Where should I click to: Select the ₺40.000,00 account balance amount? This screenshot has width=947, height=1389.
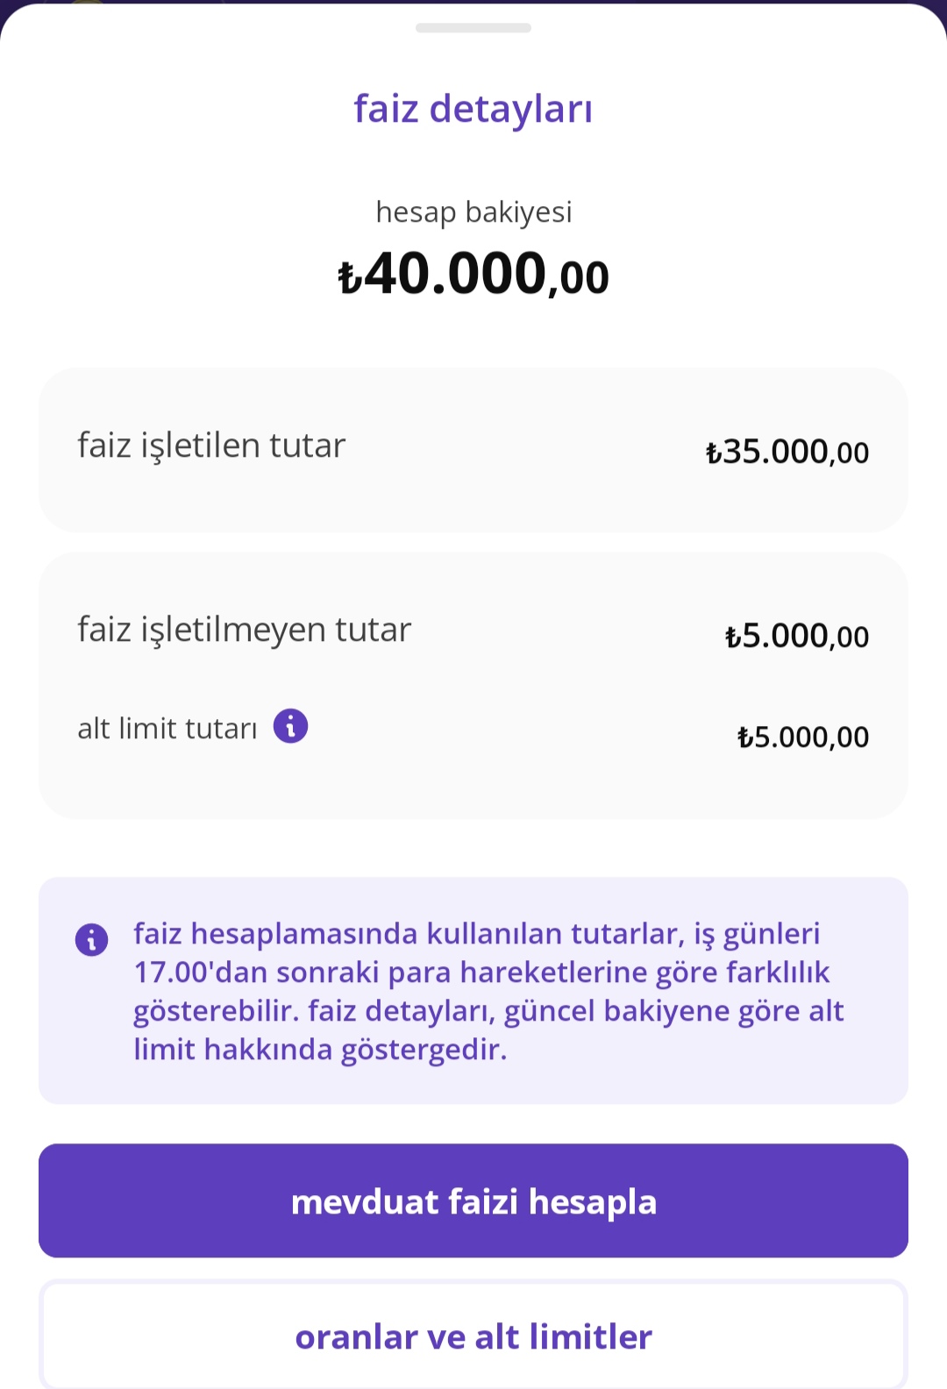coord(473,274)
